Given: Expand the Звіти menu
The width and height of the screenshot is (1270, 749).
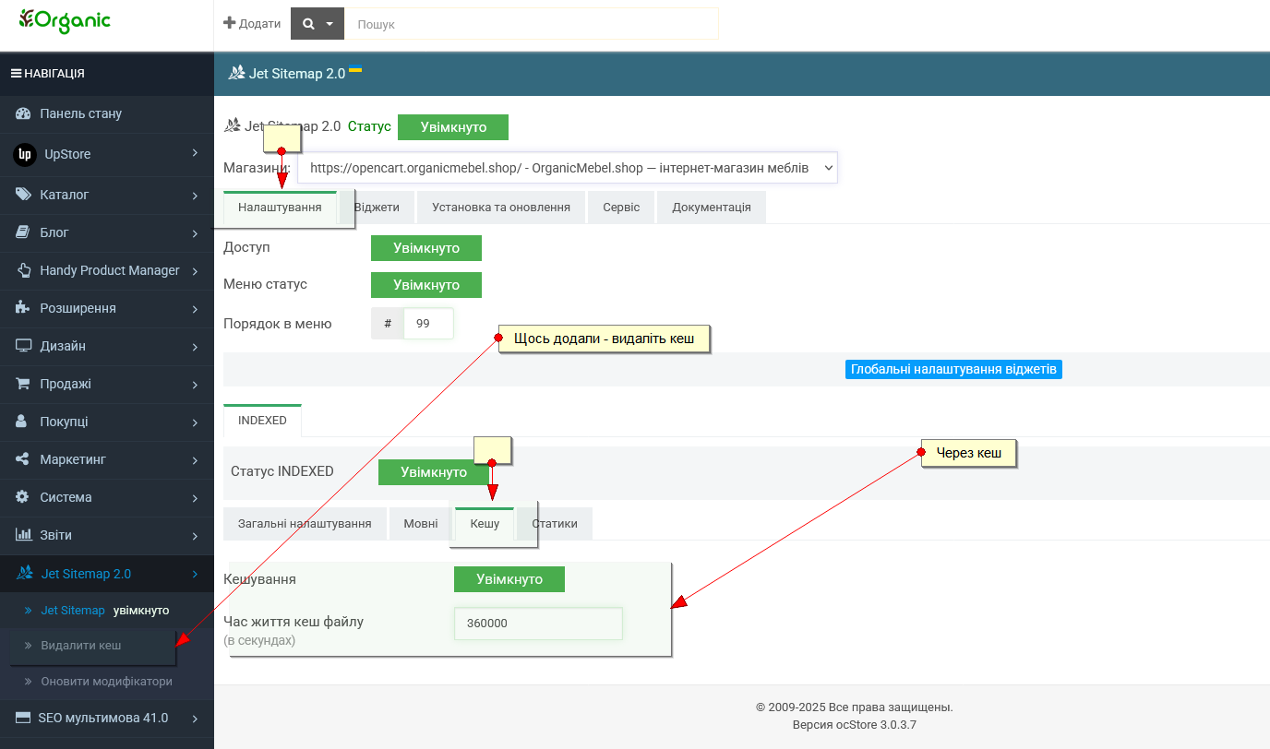Looking at the screenshot, I should tap(195, 535).
